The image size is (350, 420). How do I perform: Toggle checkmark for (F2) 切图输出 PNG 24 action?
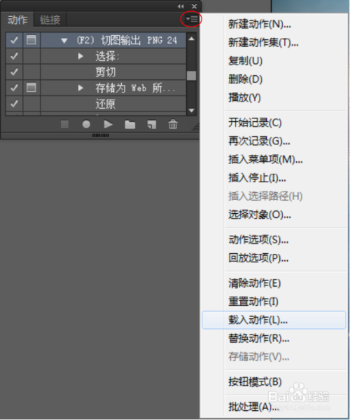click(14, 40)
